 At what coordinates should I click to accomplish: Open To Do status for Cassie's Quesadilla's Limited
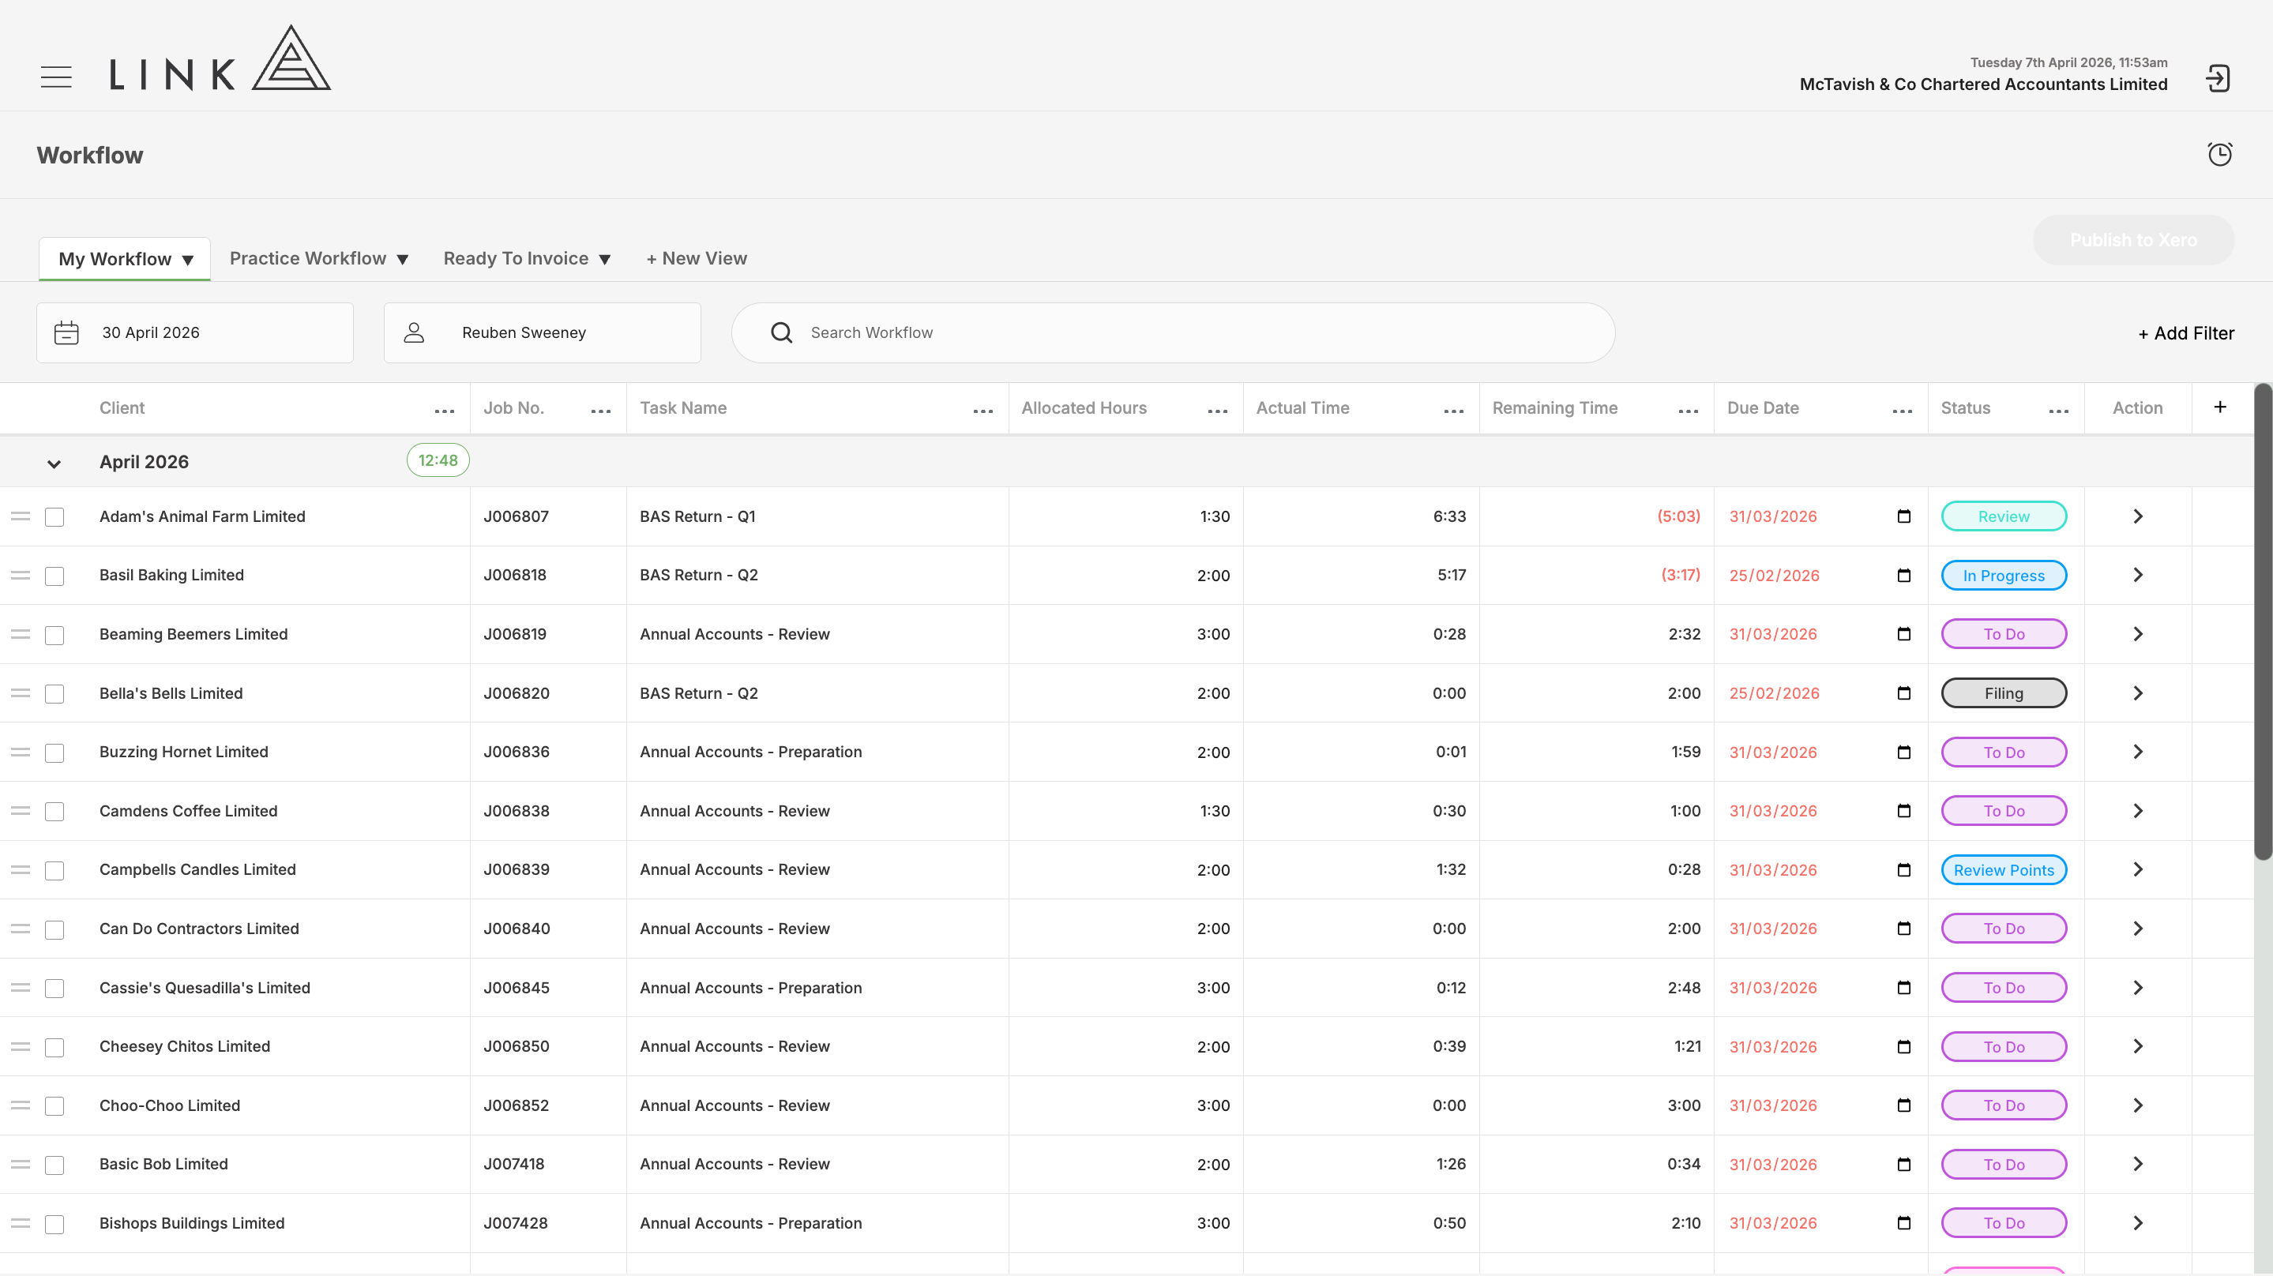click(x=2004, y=988)
